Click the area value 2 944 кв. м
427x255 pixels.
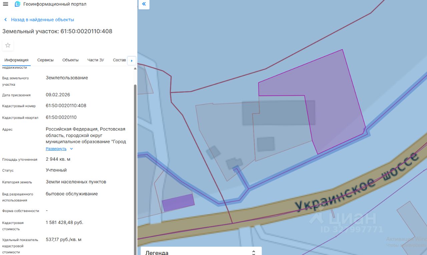[x=58, y=159]
